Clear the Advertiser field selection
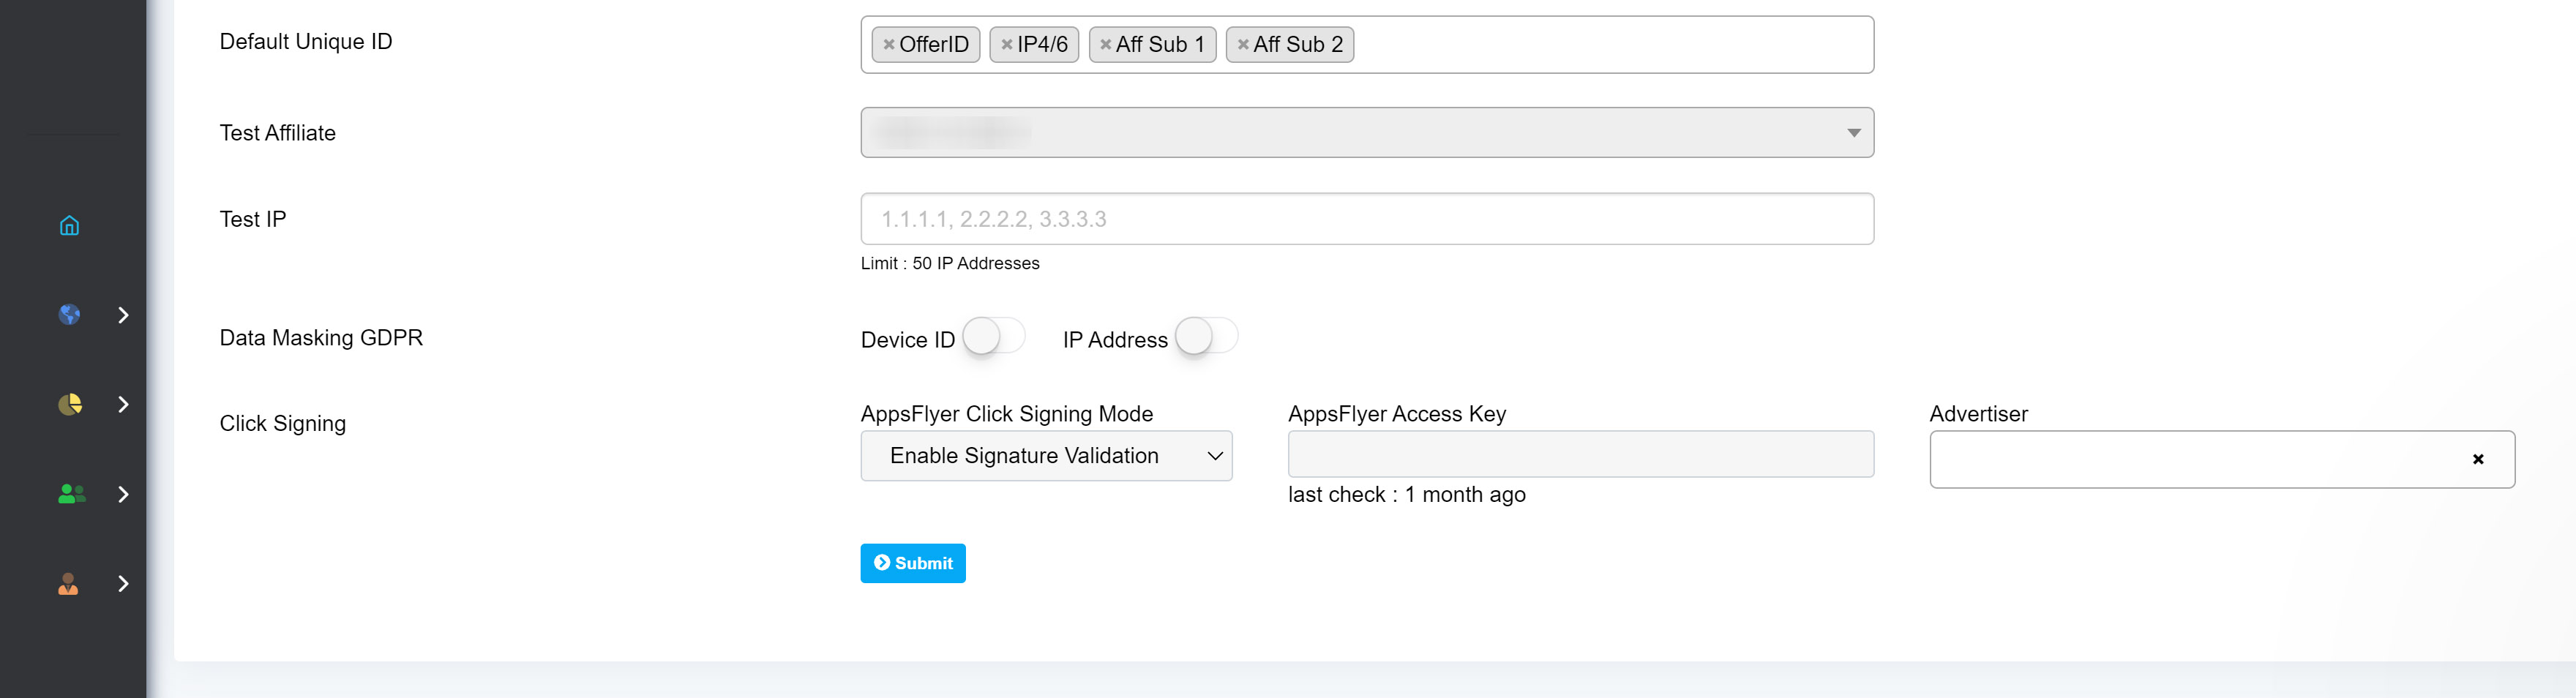The image size is (2576, 698). [2477, 460]
